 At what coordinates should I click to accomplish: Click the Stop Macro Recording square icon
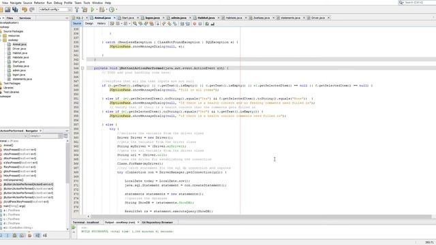coord(200,24)
